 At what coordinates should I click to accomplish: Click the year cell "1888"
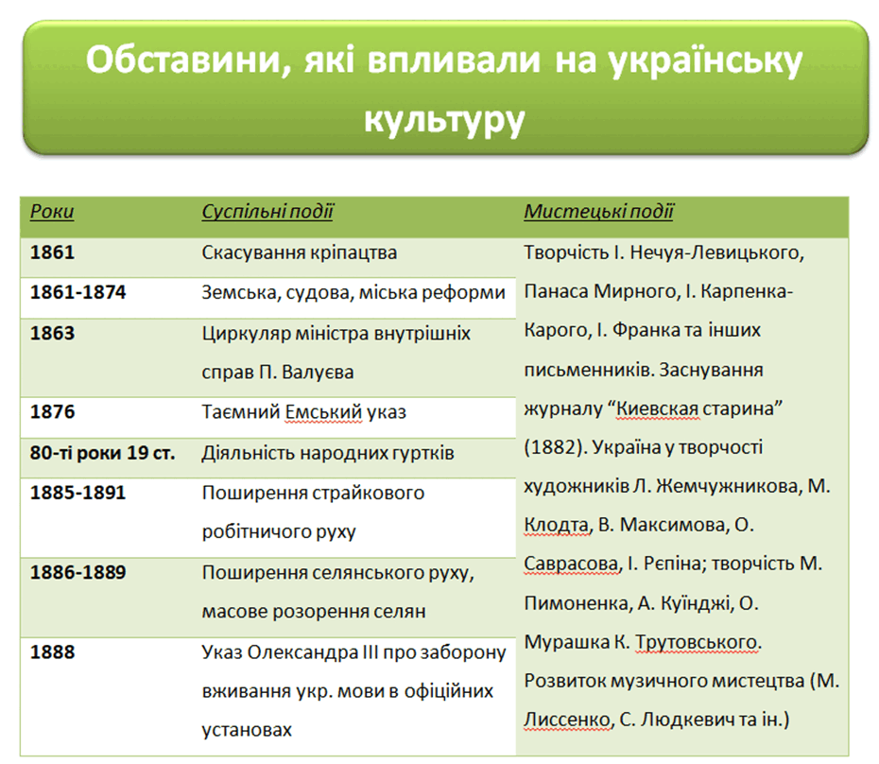[x=52, y=651]
